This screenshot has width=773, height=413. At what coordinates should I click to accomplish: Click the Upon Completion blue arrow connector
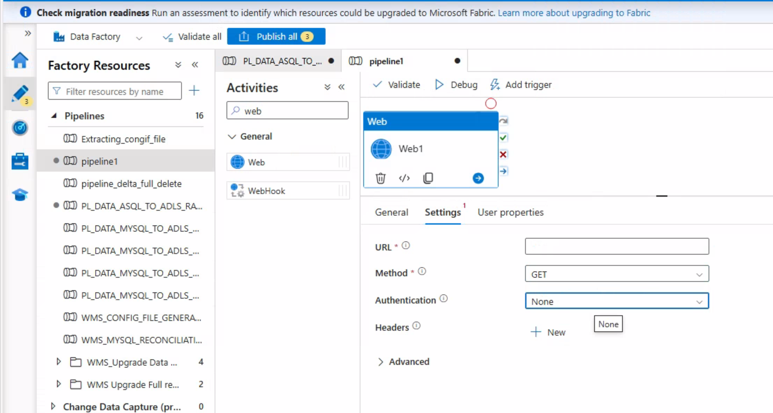coord(503,171)
